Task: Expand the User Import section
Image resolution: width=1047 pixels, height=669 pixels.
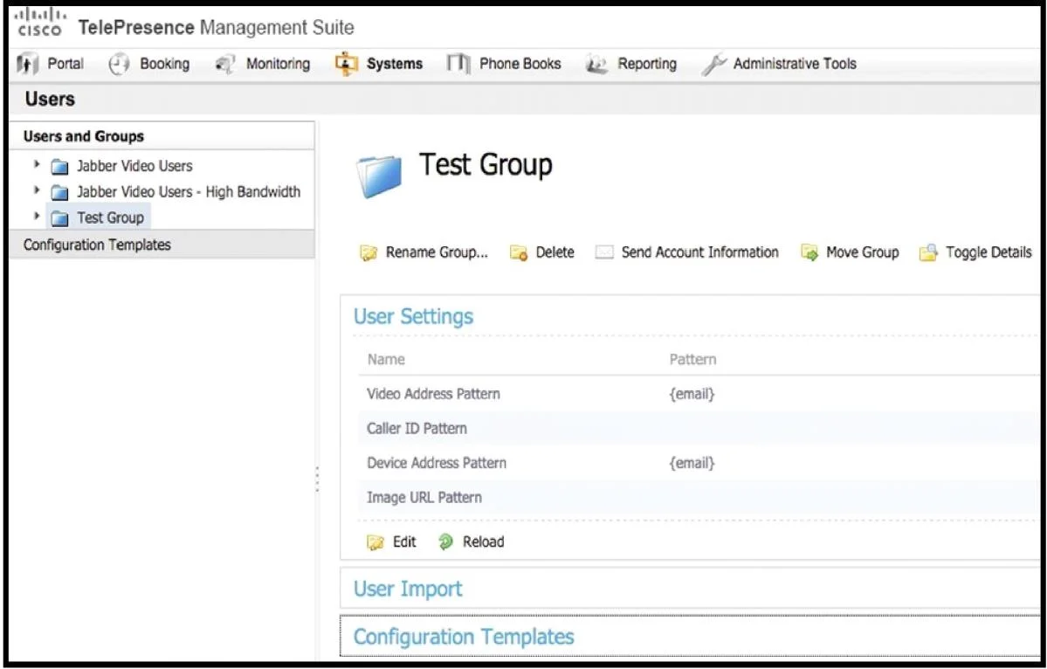Action: tap(407, 589)
